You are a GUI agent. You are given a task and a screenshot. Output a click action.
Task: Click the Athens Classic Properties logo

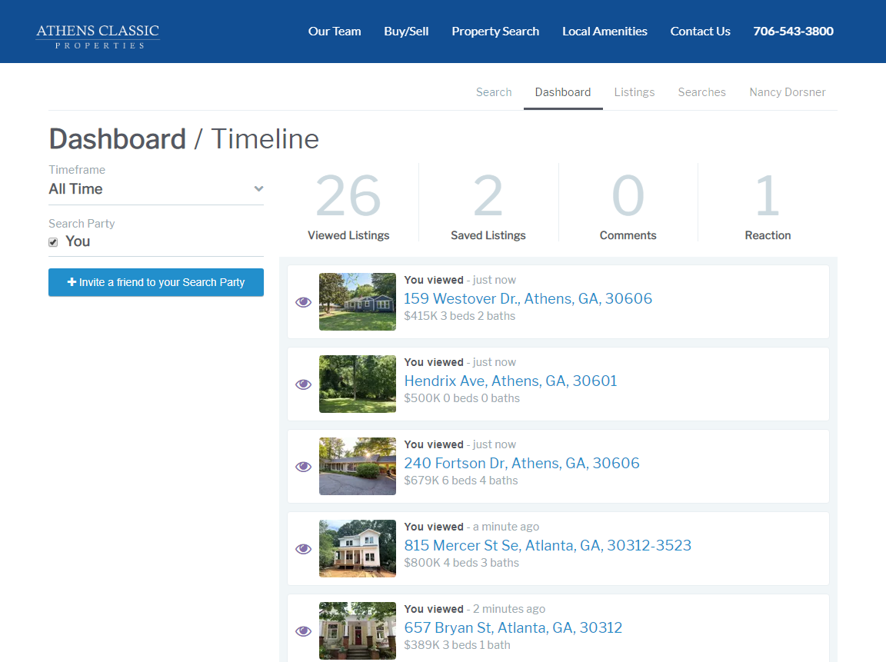98,35
